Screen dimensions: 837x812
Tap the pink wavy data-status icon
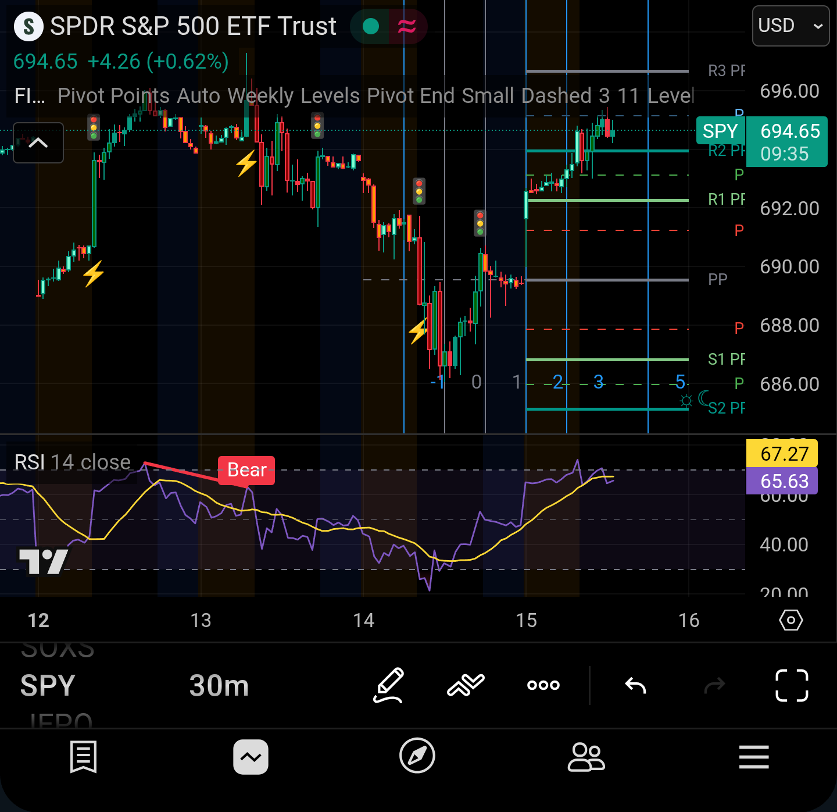coord(407,26)
